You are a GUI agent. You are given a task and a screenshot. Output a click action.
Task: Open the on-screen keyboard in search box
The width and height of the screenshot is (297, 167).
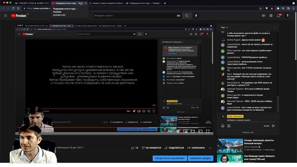178,16
